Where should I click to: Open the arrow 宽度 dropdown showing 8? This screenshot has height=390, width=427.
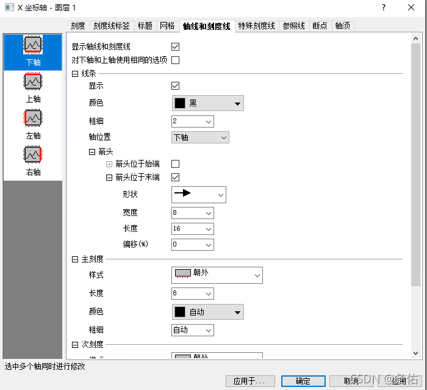pyautogui.click(x=193, y=213)
